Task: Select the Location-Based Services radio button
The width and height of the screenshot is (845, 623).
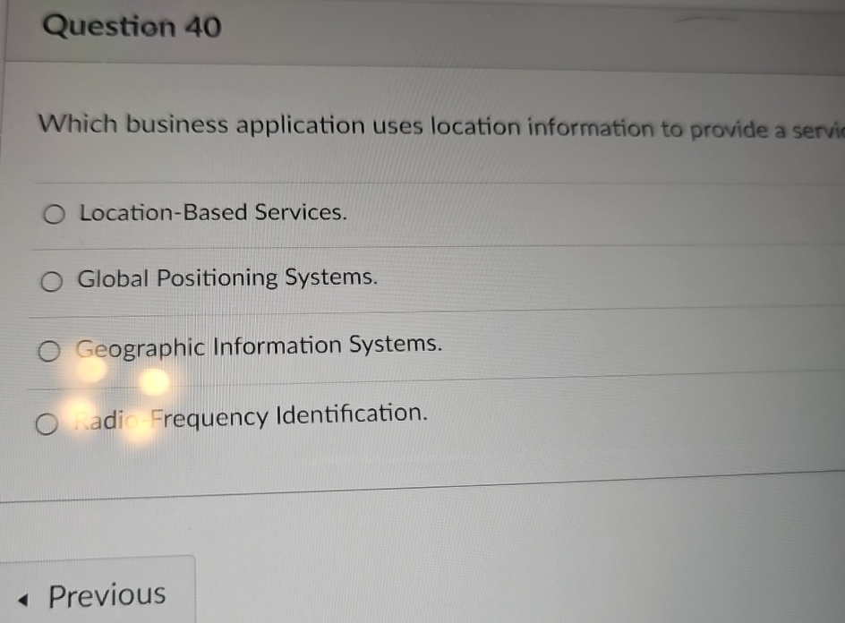Action: [53, 213]
